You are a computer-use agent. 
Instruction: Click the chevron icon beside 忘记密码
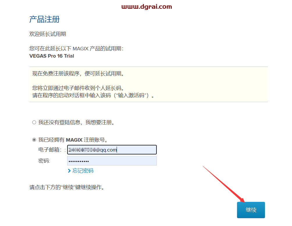tap(69, 171)
